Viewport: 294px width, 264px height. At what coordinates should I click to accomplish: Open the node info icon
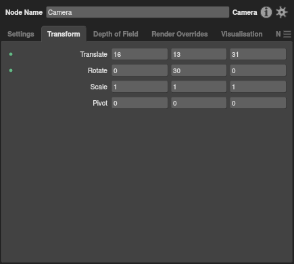click(x=266, y=12)
